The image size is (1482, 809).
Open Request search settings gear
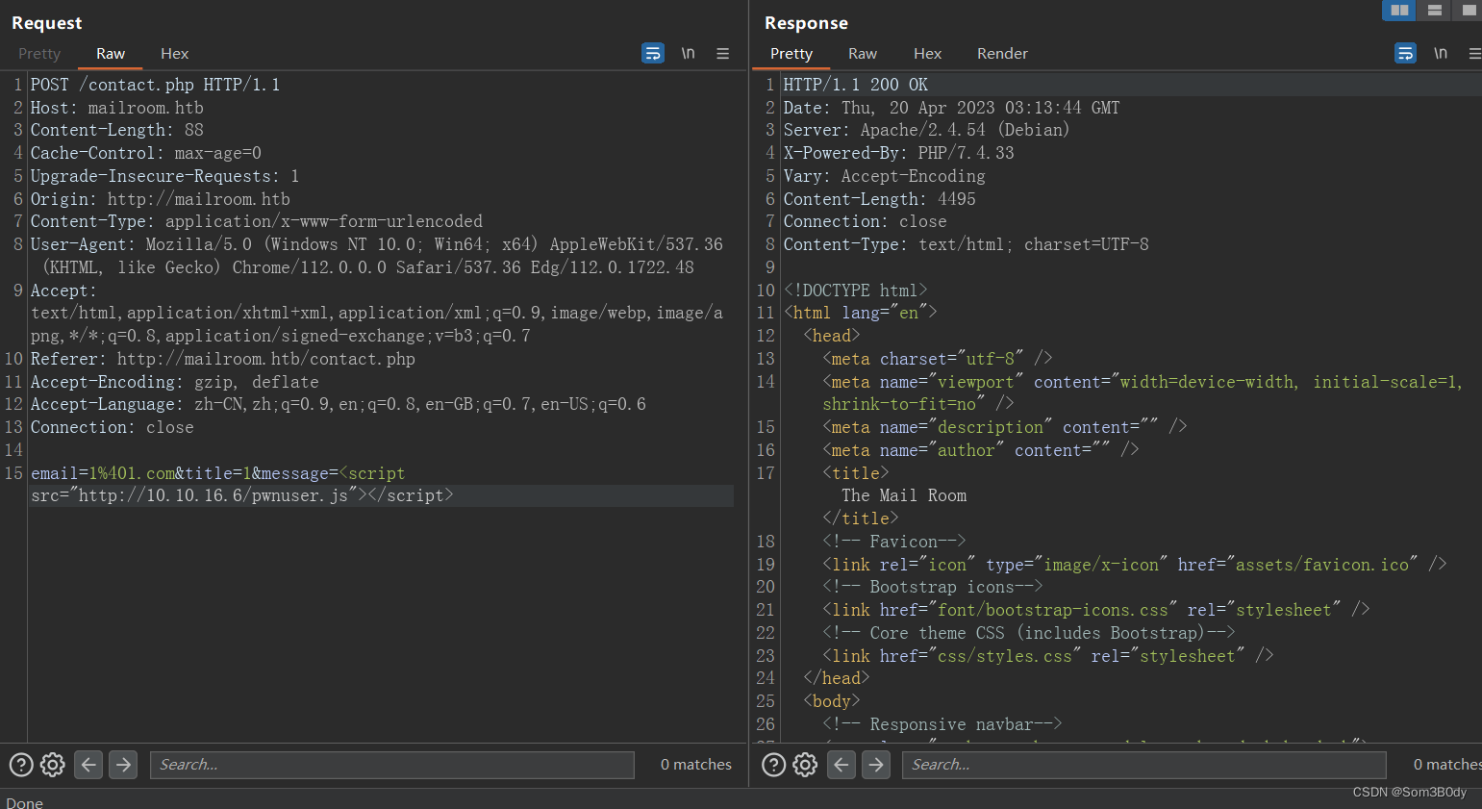point(53,765)
